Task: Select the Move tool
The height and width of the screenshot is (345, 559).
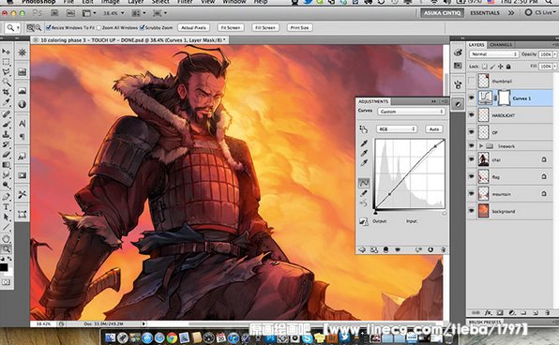Action: click(6, 52)
